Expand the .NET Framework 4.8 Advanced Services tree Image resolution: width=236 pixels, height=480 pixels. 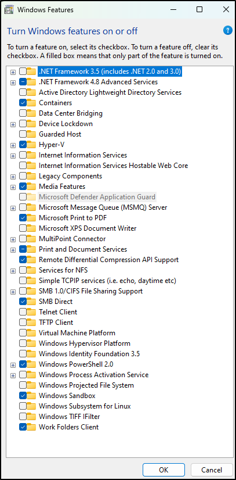coord(13,83)
